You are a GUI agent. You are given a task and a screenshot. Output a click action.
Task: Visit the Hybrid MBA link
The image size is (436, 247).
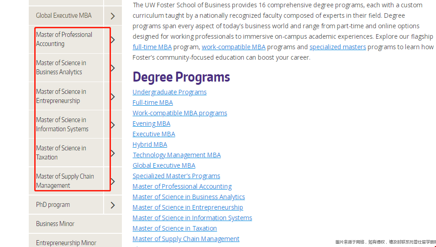tap(150, 144)
